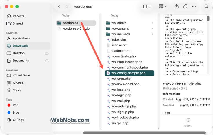Select index.php file
Image resolution: width=213 pixels, height=135 pixels.
130,40
